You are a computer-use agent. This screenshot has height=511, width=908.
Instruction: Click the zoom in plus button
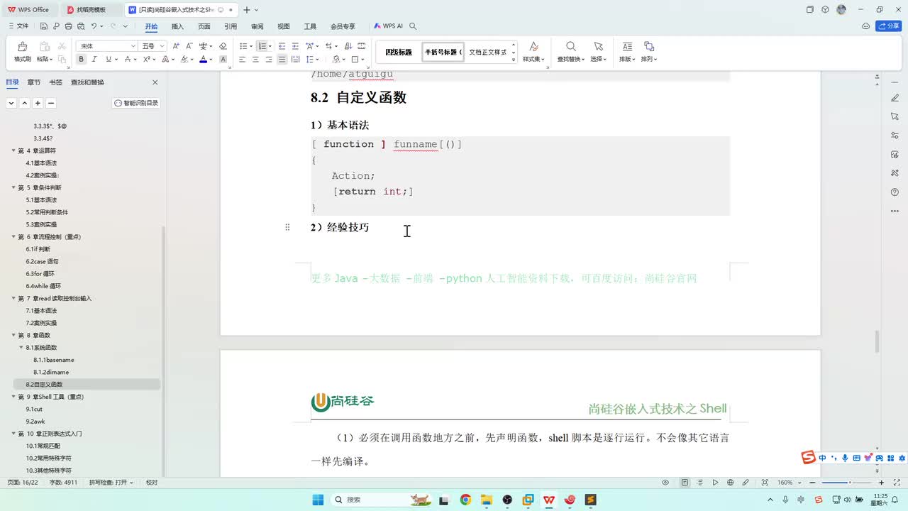click(x=882, y=483)
